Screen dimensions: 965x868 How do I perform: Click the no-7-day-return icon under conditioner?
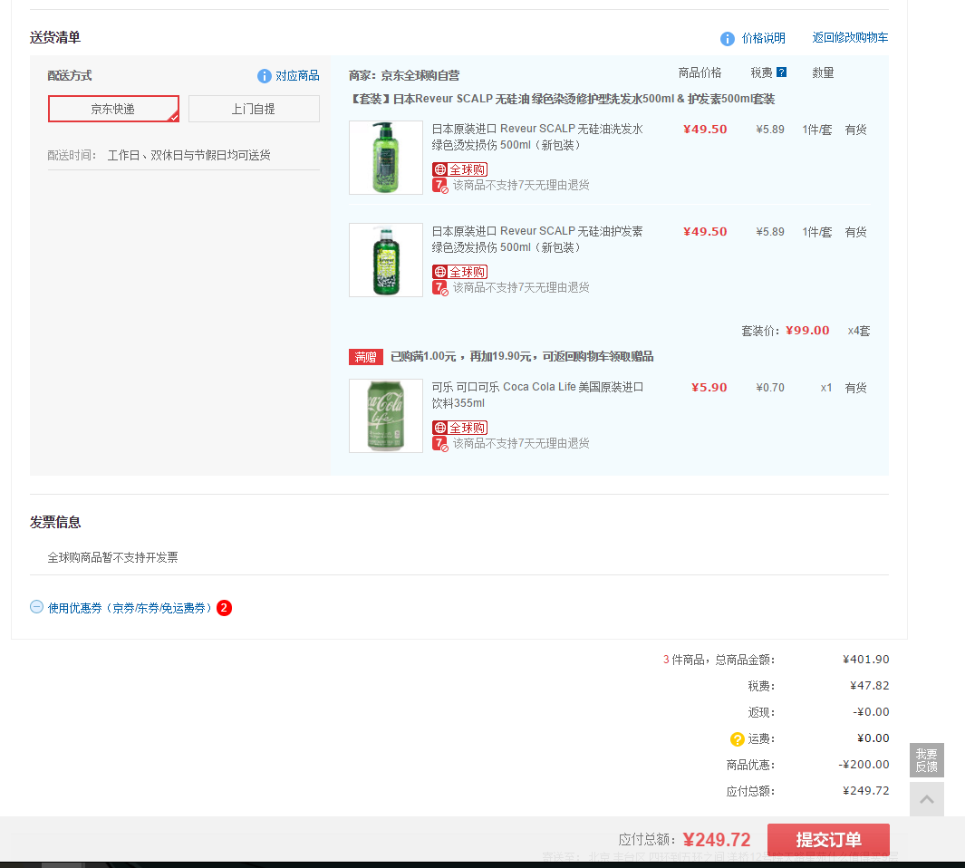pos(440,287)
